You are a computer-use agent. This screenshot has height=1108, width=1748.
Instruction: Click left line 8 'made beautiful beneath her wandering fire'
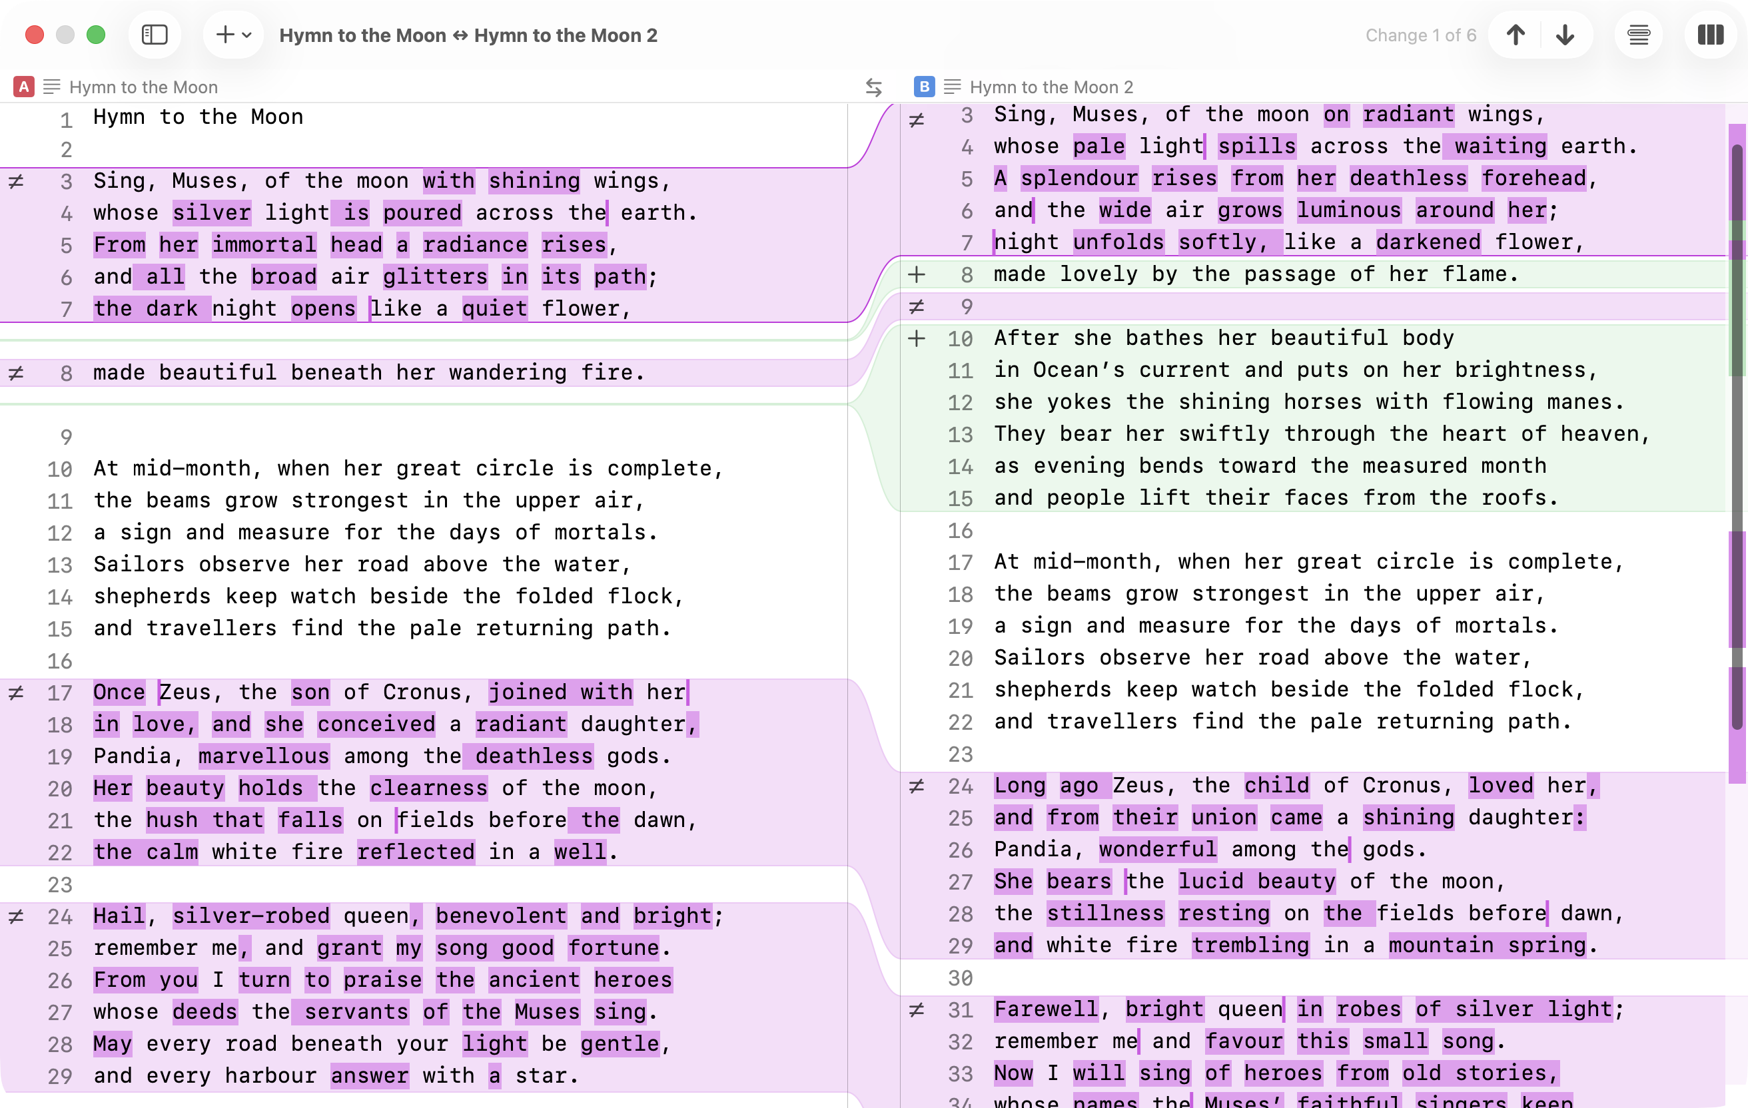click(x=369, y=372)
